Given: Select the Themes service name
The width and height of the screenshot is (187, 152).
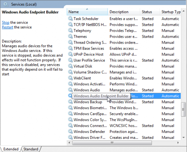Looking at the screenshot, I should pyautogui.click(x=80, y=37).
